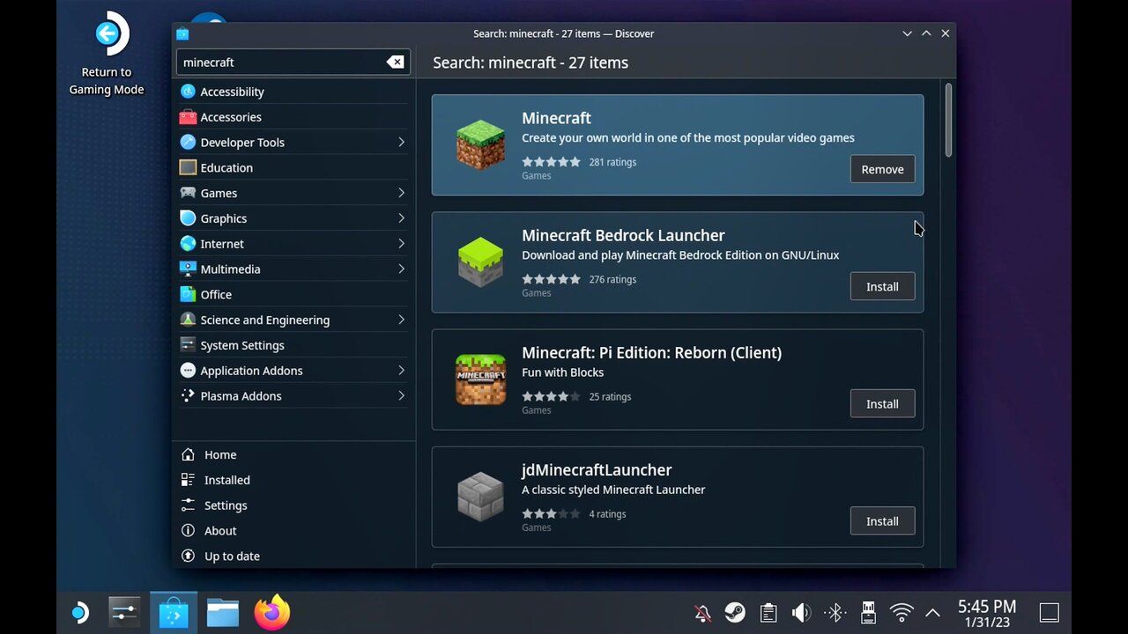Click the Show Desktop button in the taskbar

[1049, 613]
